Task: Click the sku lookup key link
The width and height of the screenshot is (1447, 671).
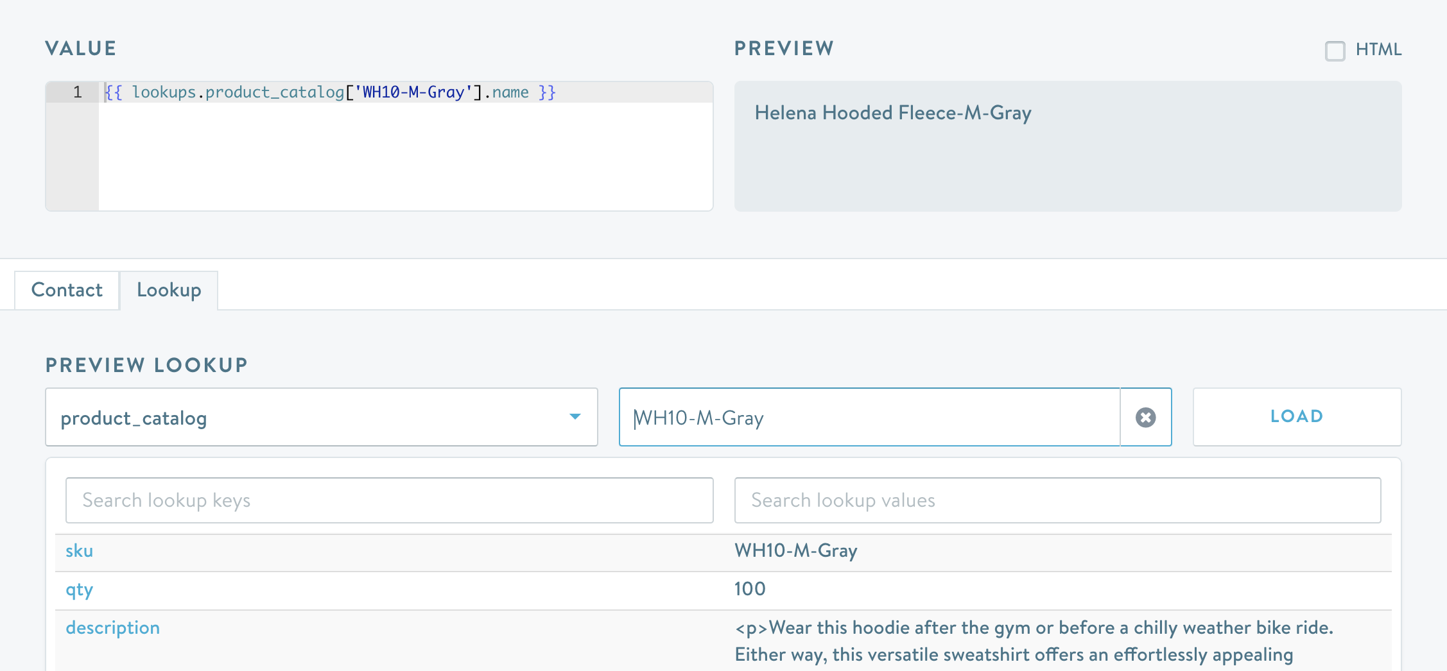Action: (79, 551)
